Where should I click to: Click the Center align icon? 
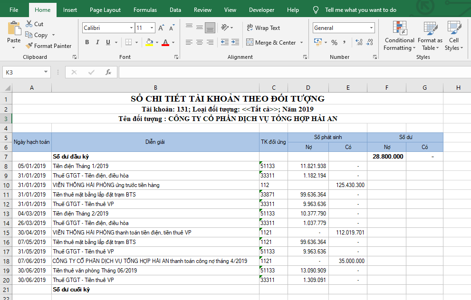click(x=200, y=43)
